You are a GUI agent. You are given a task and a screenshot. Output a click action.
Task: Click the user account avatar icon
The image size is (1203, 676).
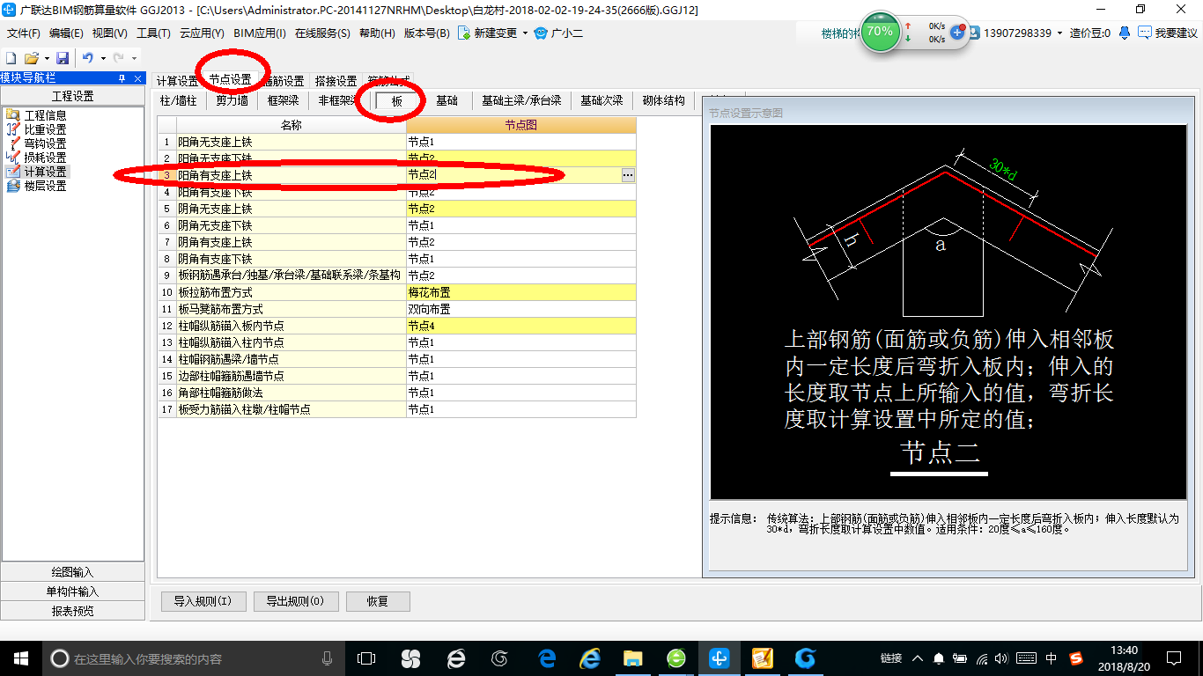coord(974,33)
